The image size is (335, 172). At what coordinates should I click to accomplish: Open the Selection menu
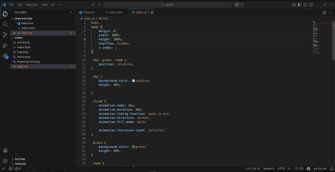tap(32, 5)
